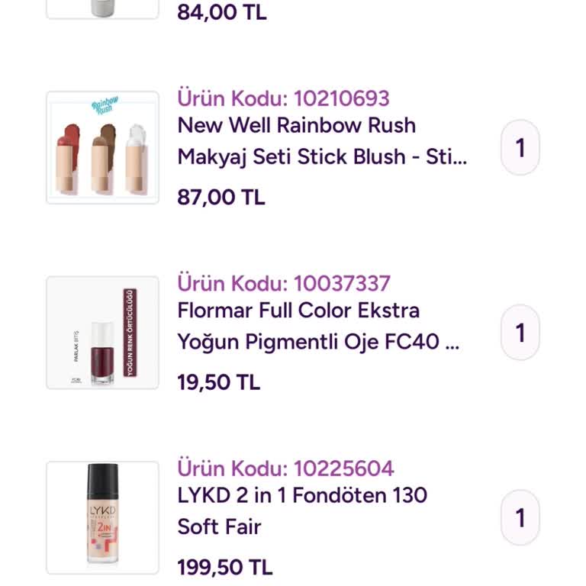The width and height of the screenshot is (586, 586).
Task: Select quantity badge for LYKD 2 in 1 Fondöten
Action: tap(520, 517)
